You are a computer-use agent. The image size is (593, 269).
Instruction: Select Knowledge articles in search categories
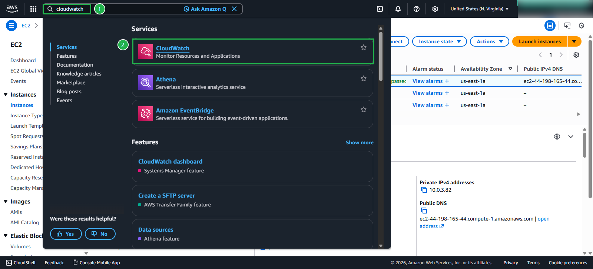79,74
